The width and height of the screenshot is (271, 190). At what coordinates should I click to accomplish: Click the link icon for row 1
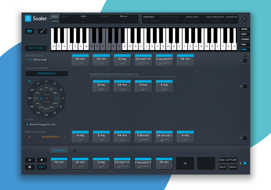pyautogui.click(x=245, y=60)
